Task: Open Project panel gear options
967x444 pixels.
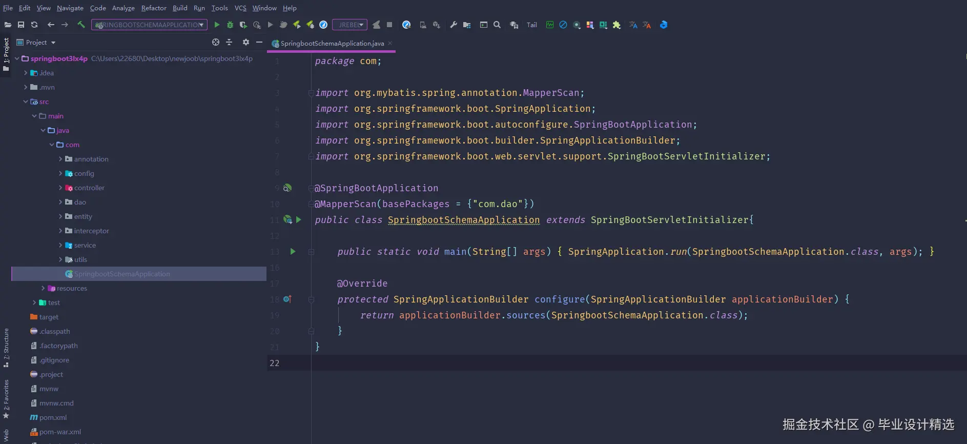Action: pos(246,42)
